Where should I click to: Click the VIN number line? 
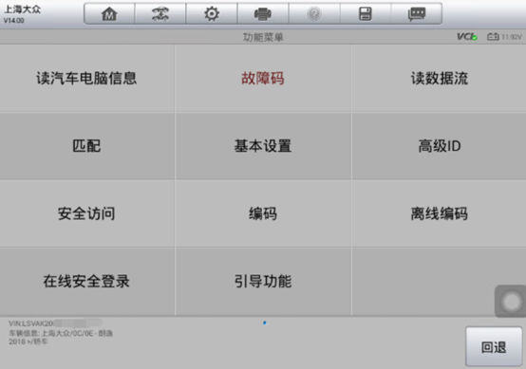click(55, 323)
